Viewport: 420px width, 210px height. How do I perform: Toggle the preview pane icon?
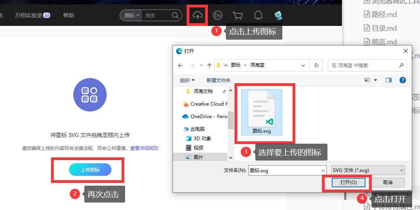click(x=388, y=80)
